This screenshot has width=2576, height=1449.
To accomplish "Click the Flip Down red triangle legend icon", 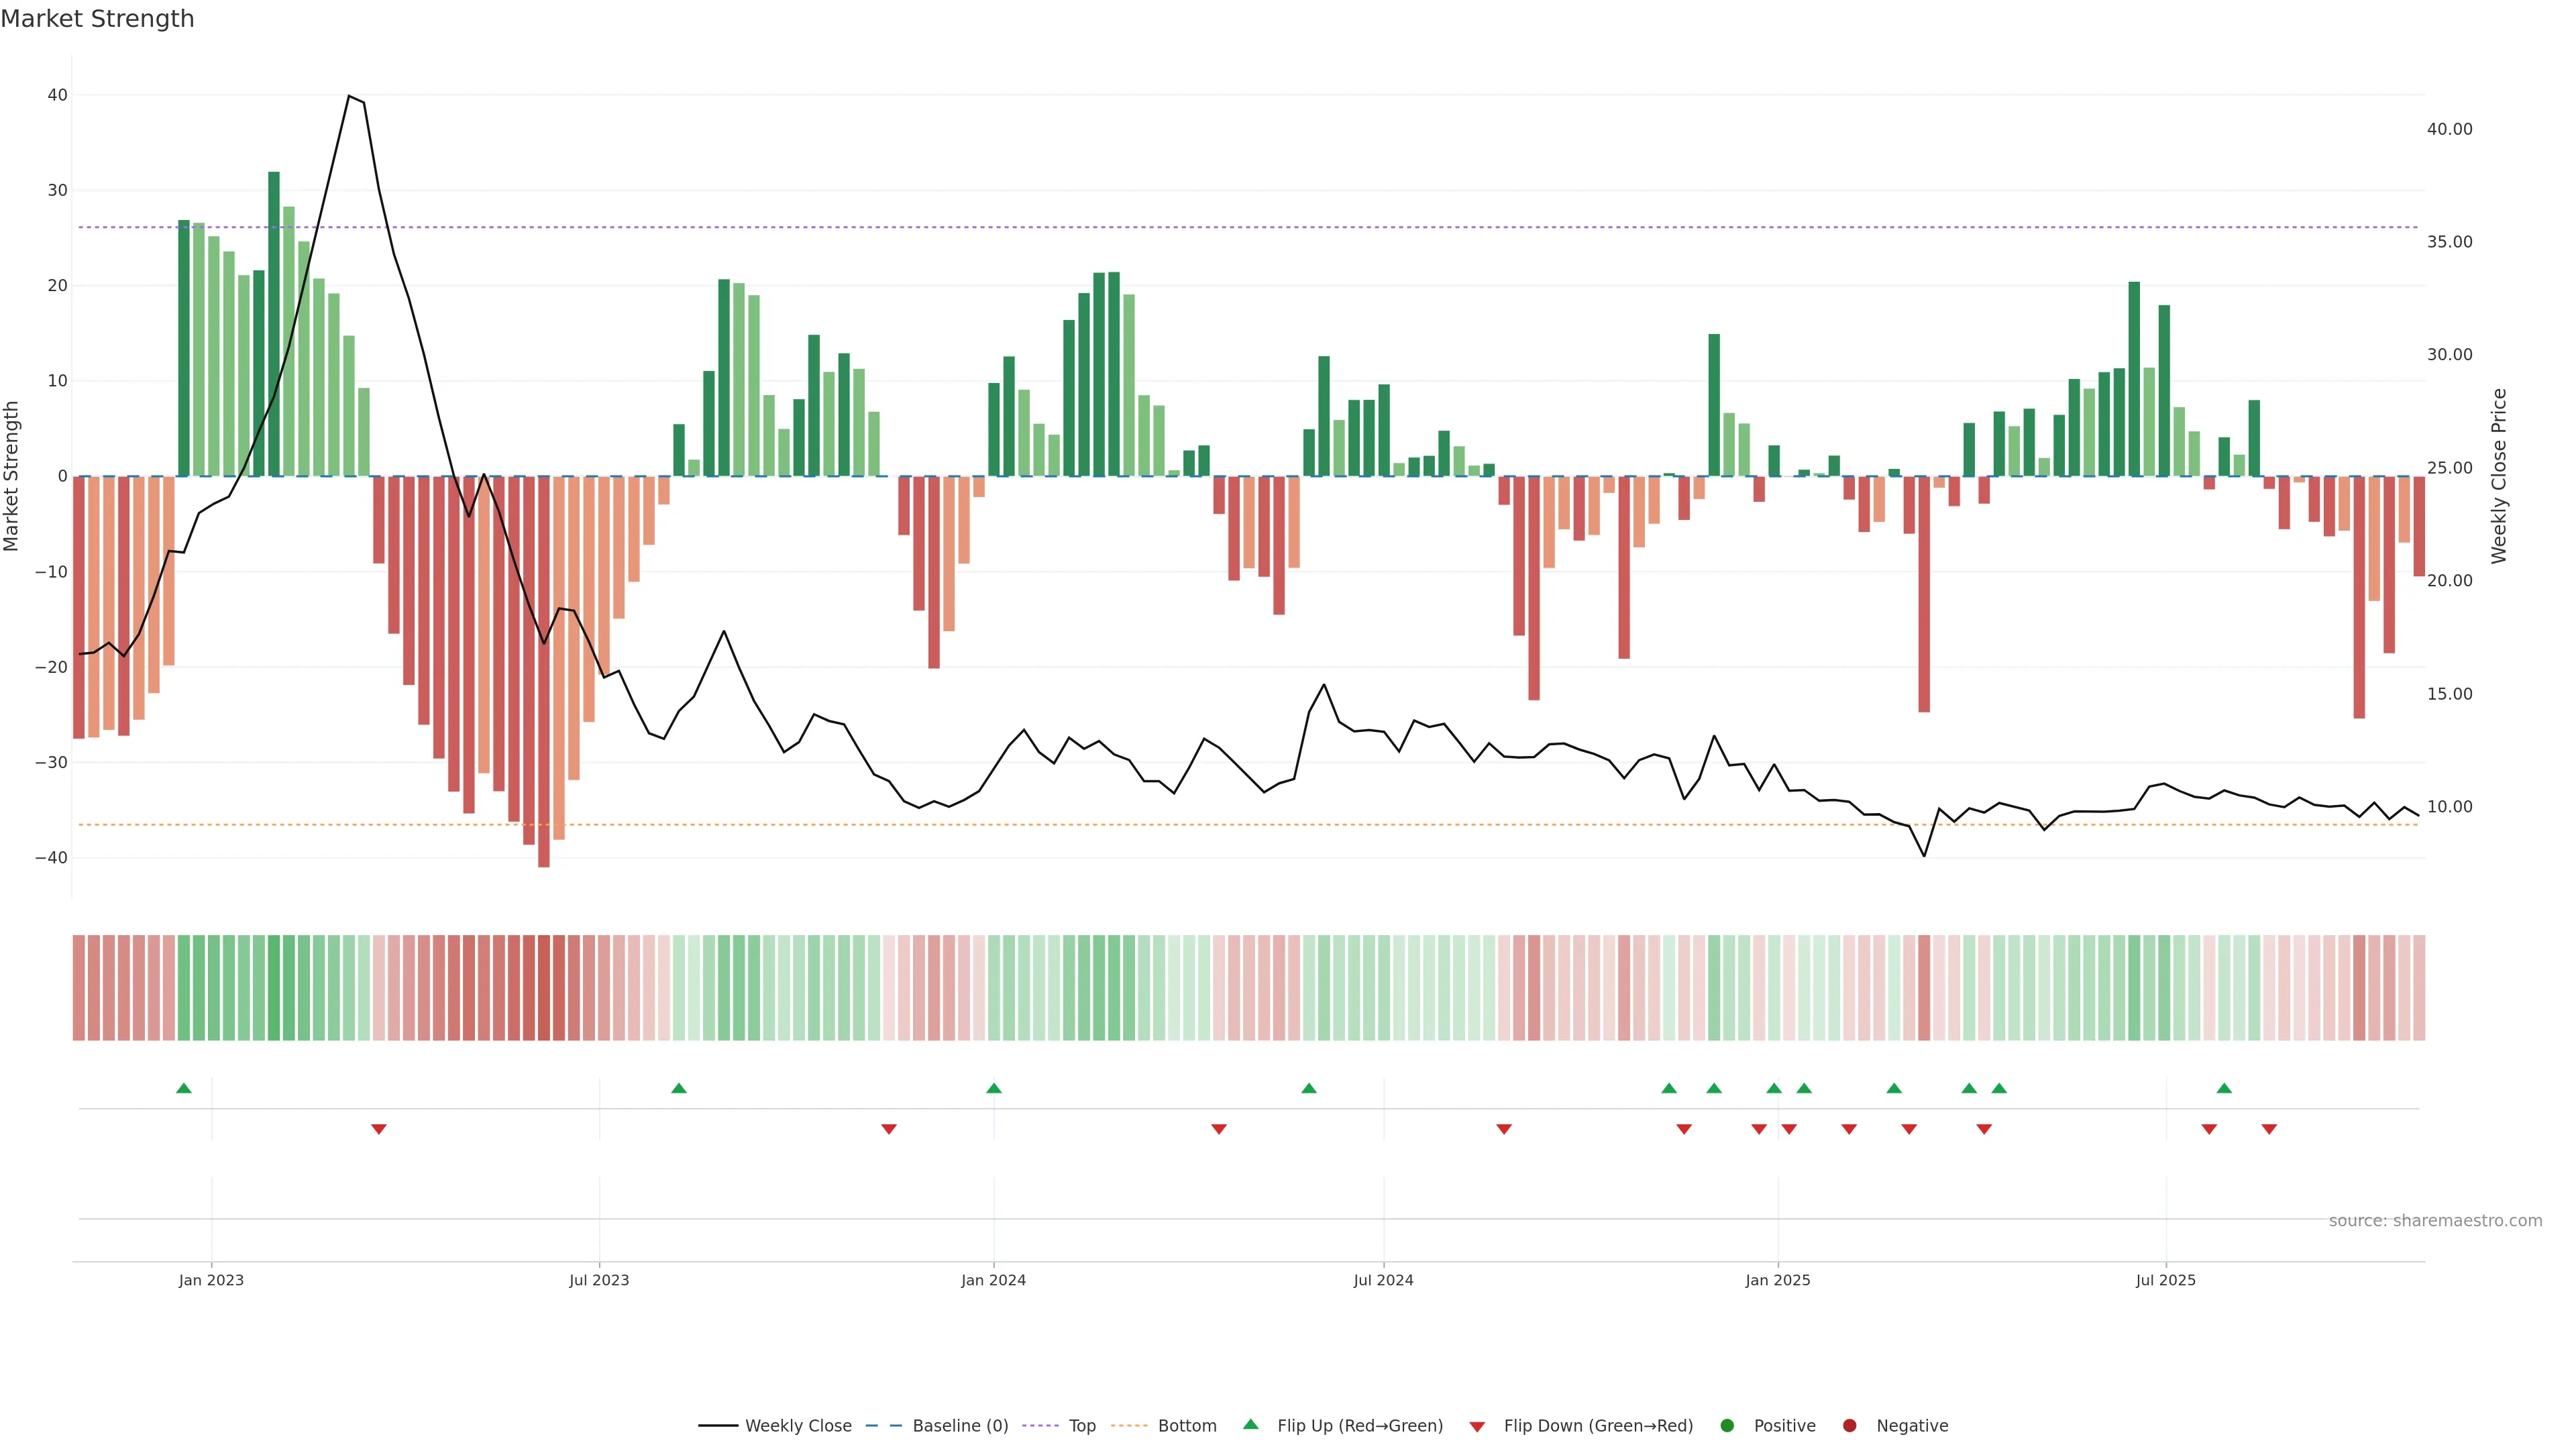I will (1477, 1426).
